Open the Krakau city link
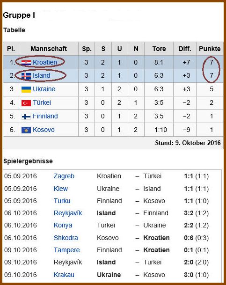This screenshot has width=226, height=285. 64,275
